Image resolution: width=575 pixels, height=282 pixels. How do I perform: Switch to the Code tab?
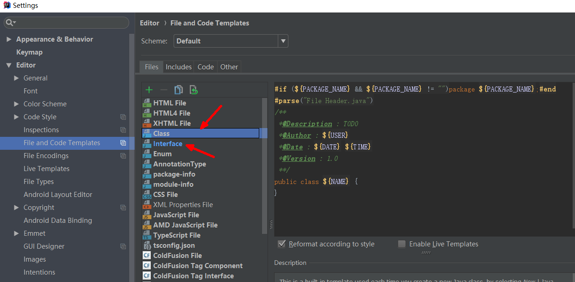206,67
